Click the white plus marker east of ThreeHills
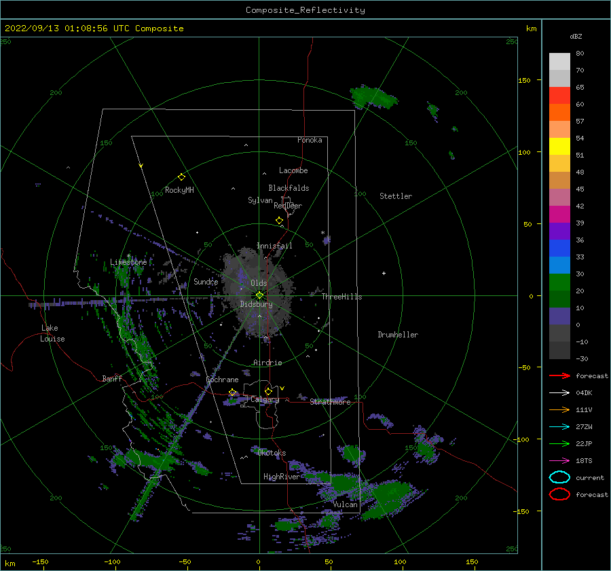Screen dimensions: 611x571 coord(384,273)
